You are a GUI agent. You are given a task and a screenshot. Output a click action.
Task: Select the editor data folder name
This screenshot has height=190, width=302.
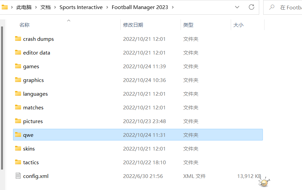tap(36, 53)
